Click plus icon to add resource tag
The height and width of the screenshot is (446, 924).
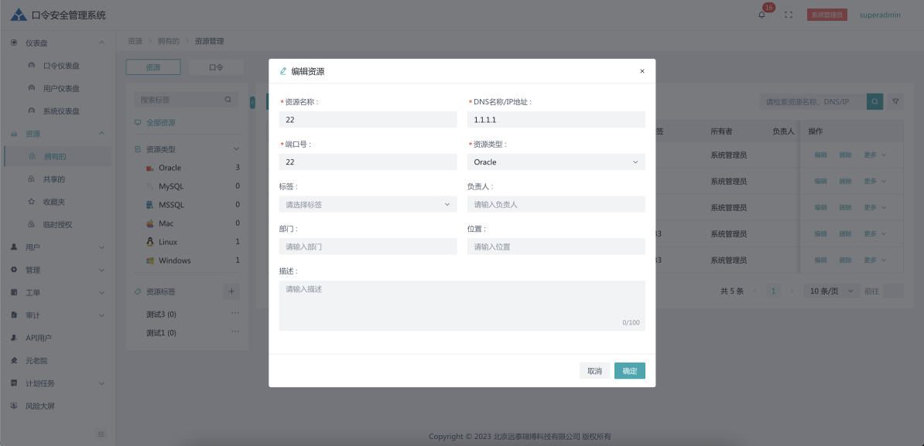tap(231, 291)
